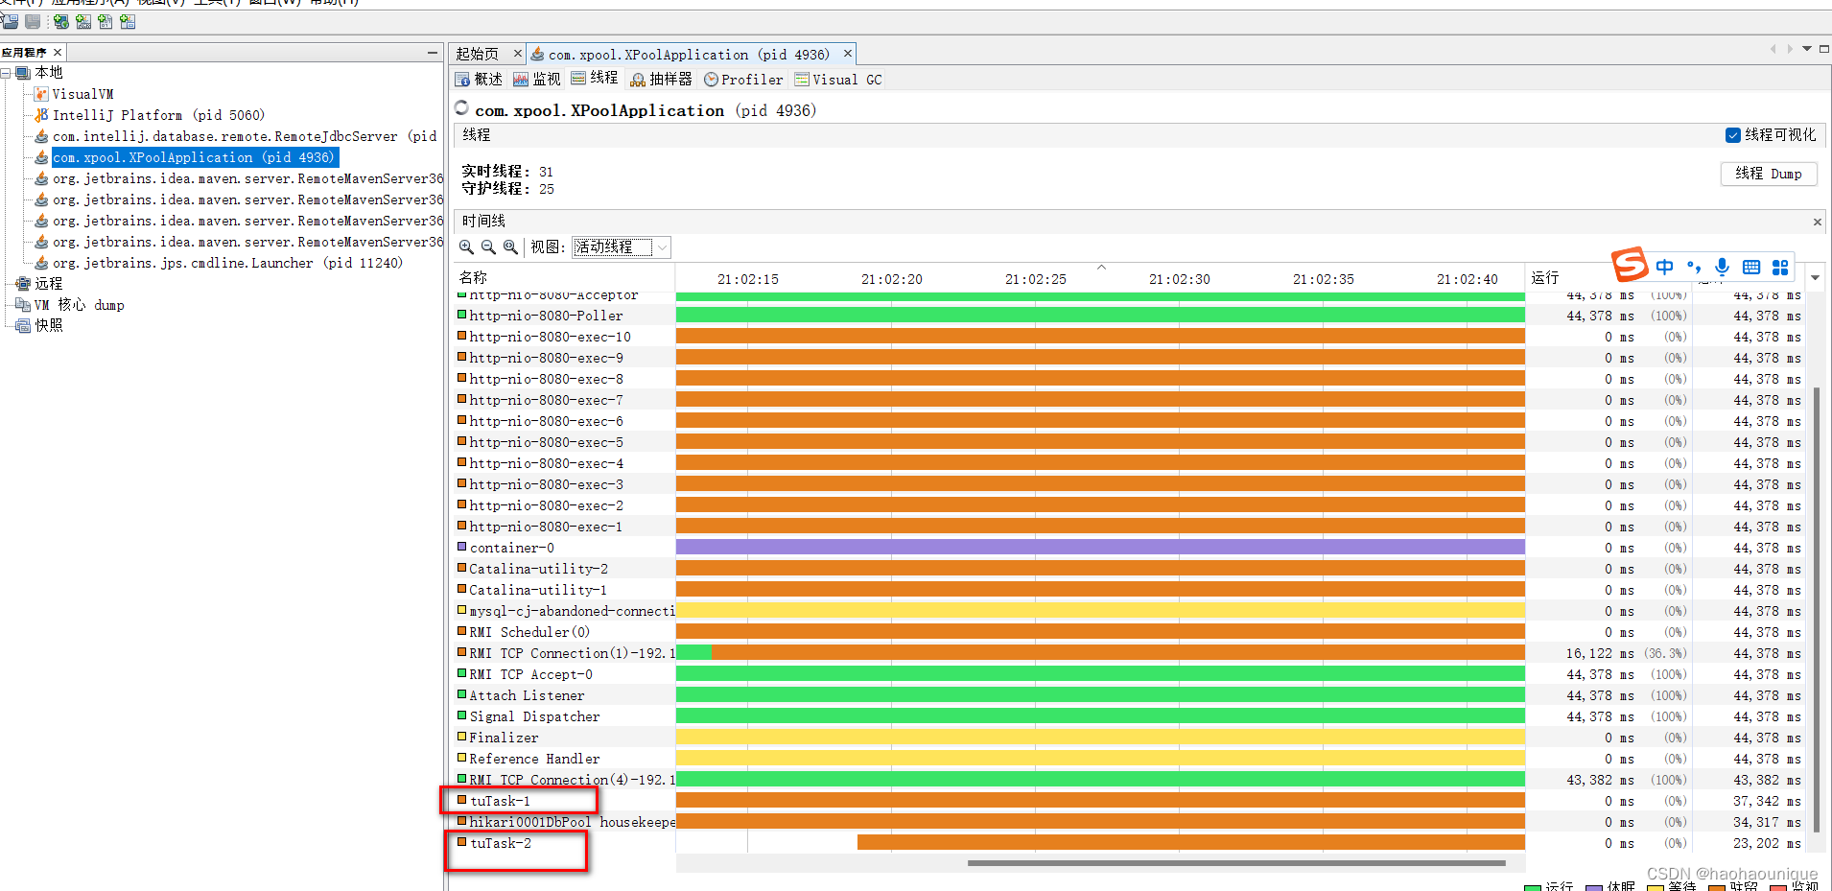Click the Add VM Coredump toolbar icon

pos(106,21)
